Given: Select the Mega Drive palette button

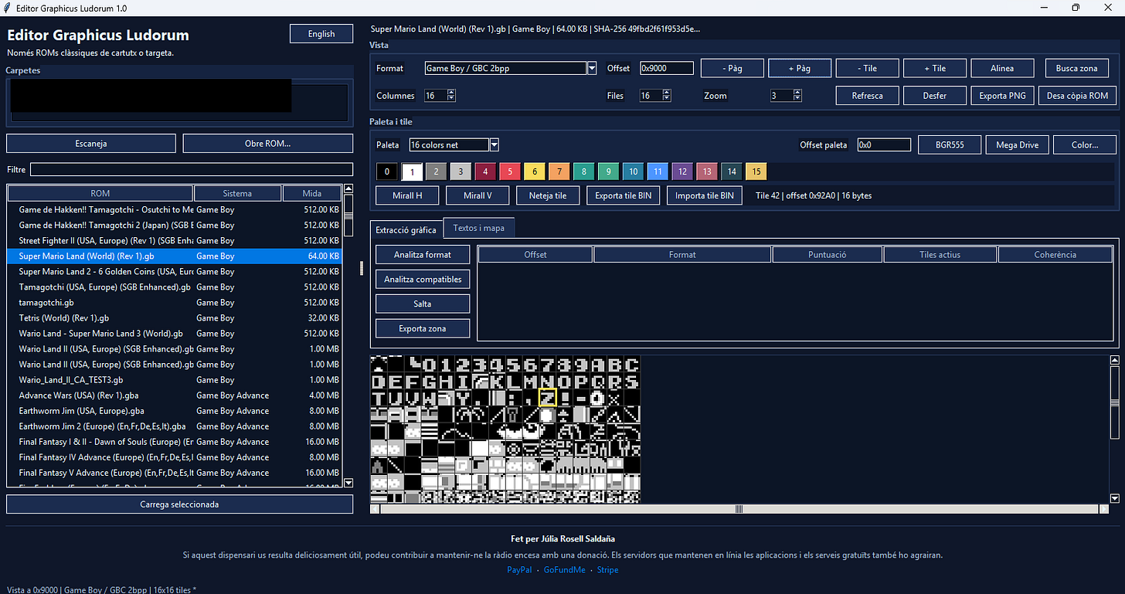Looking at the screenshot, I should click(1018, 144).
